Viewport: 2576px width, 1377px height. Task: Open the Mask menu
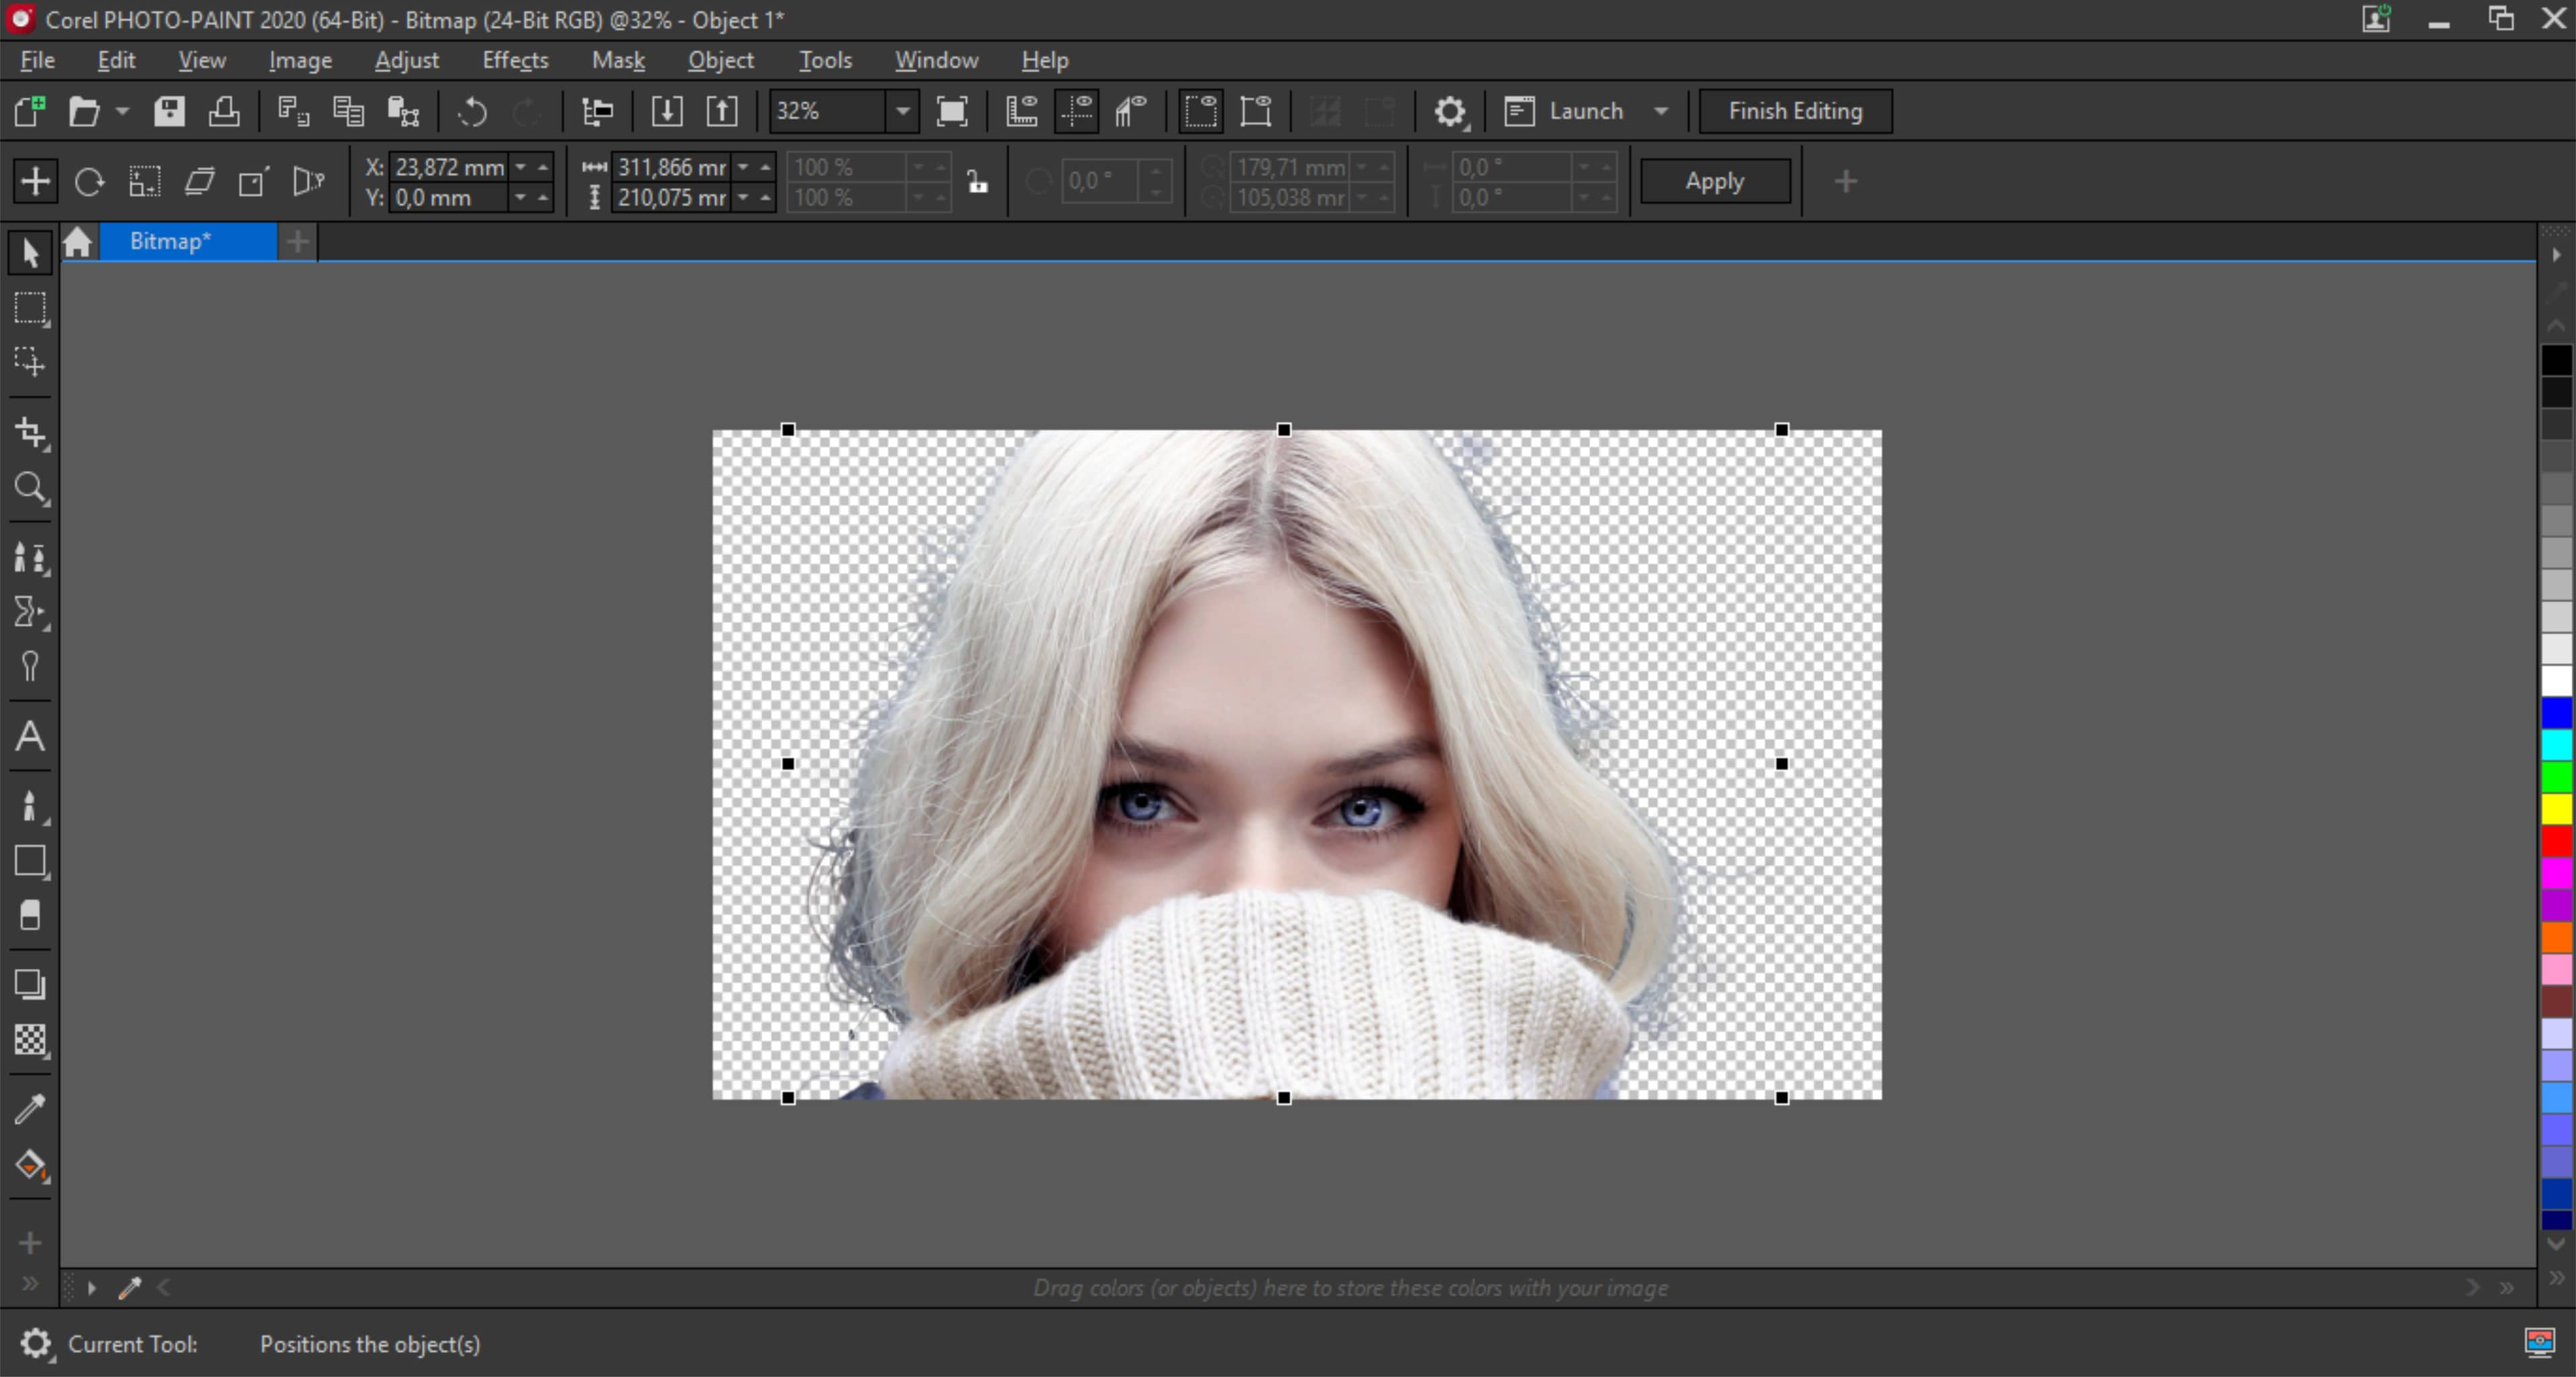coord(615,60)
